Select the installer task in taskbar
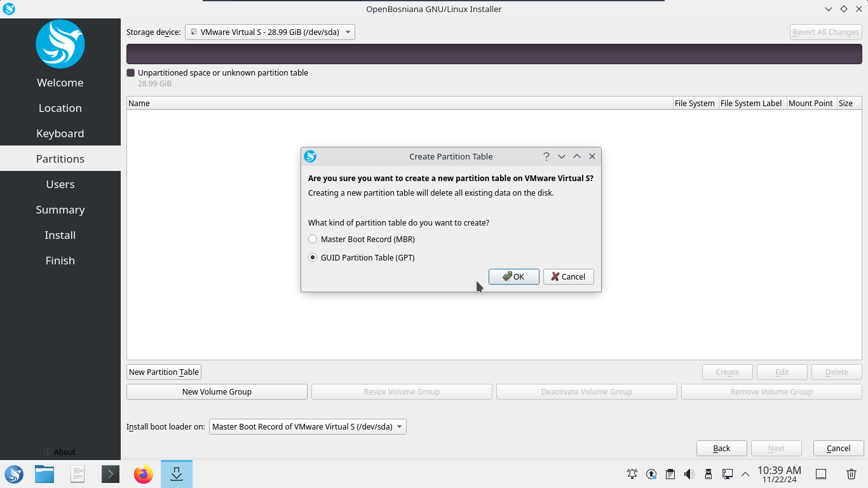Viewport: 868px width, 488px height. pos(177,474)
